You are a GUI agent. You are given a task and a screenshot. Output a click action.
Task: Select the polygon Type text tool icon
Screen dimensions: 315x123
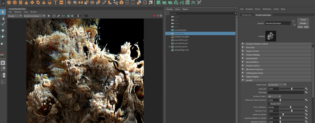coord(55,3)
